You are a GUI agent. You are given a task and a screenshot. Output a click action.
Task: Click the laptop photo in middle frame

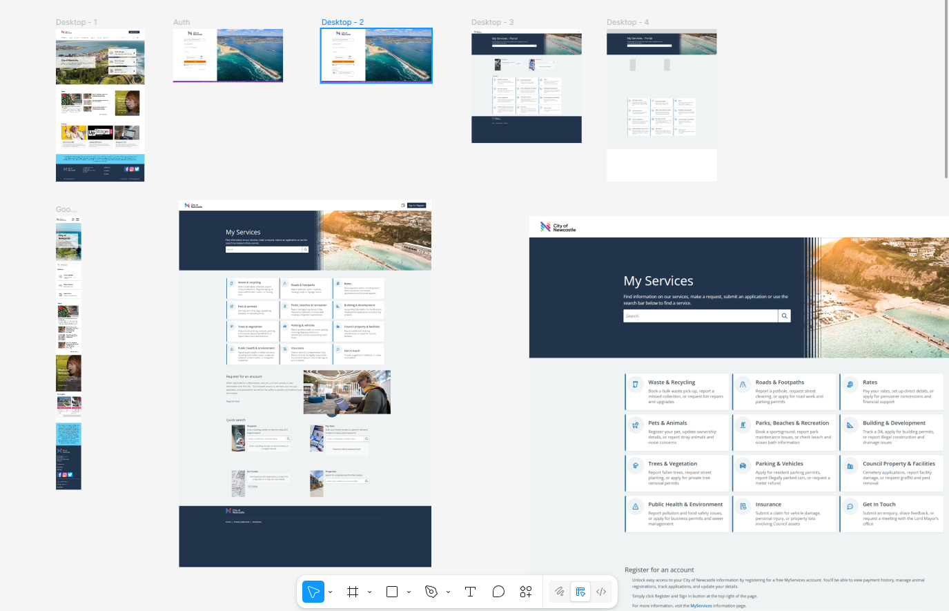tap(347, 392)
